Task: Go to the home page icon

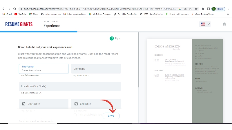Action: pos(224,24)
